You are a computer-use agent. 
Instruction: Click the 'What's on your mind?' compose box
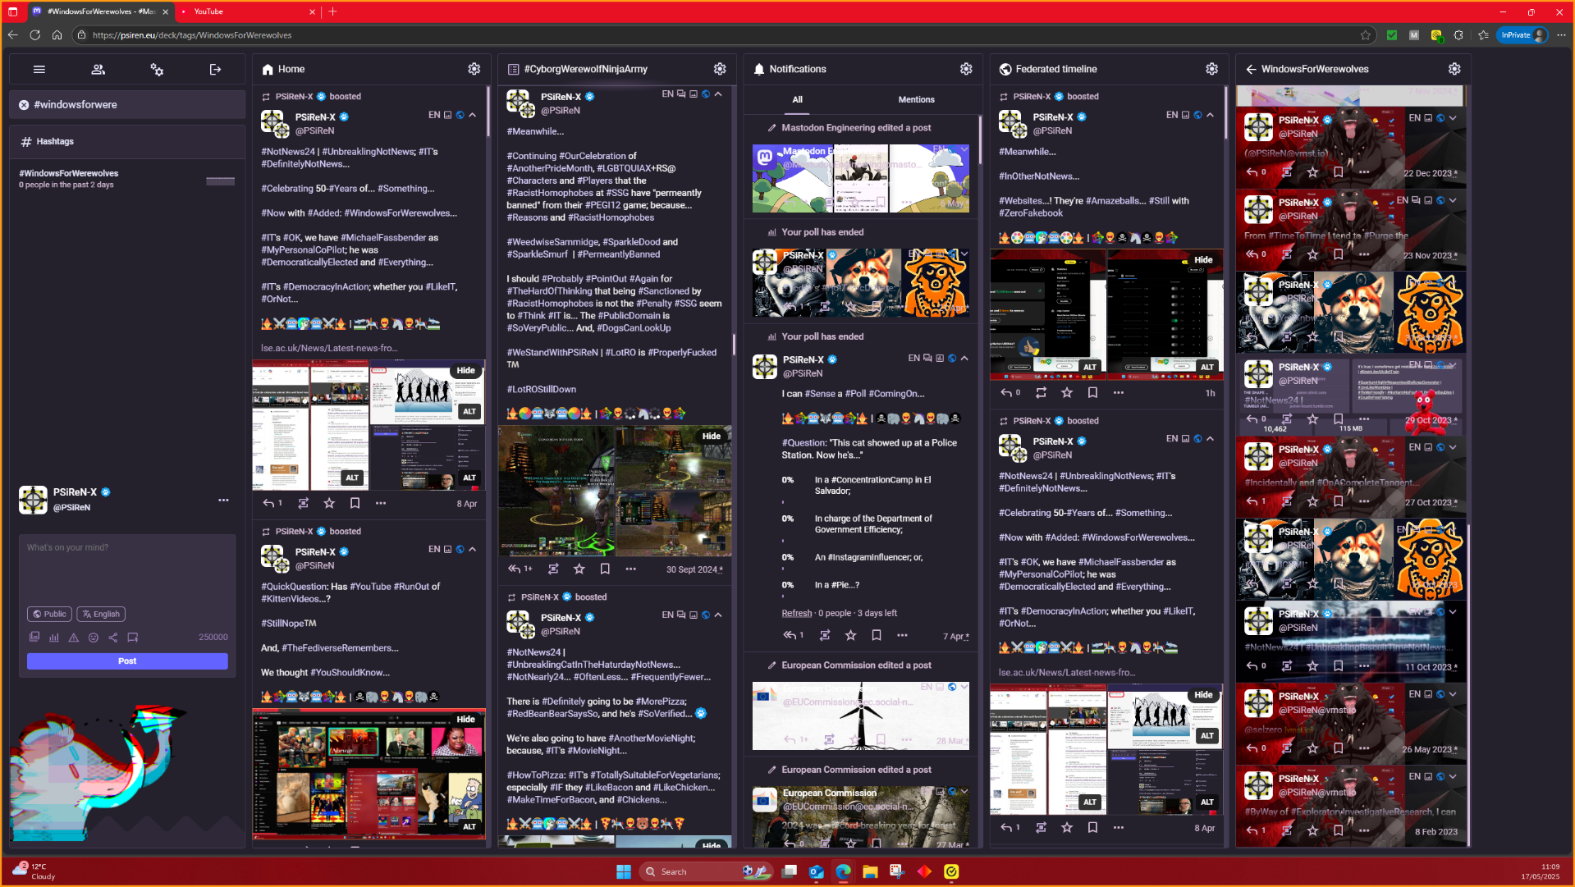[x=127, y=569]
